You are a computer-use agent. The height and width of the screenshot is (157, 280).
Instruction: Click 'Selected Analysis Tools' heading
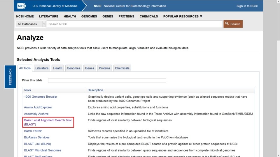coord(38,60)
